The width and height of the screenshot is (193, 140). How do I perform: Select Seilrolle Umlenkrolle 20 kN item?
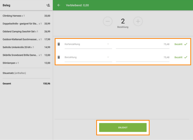(x=26, y=47)
